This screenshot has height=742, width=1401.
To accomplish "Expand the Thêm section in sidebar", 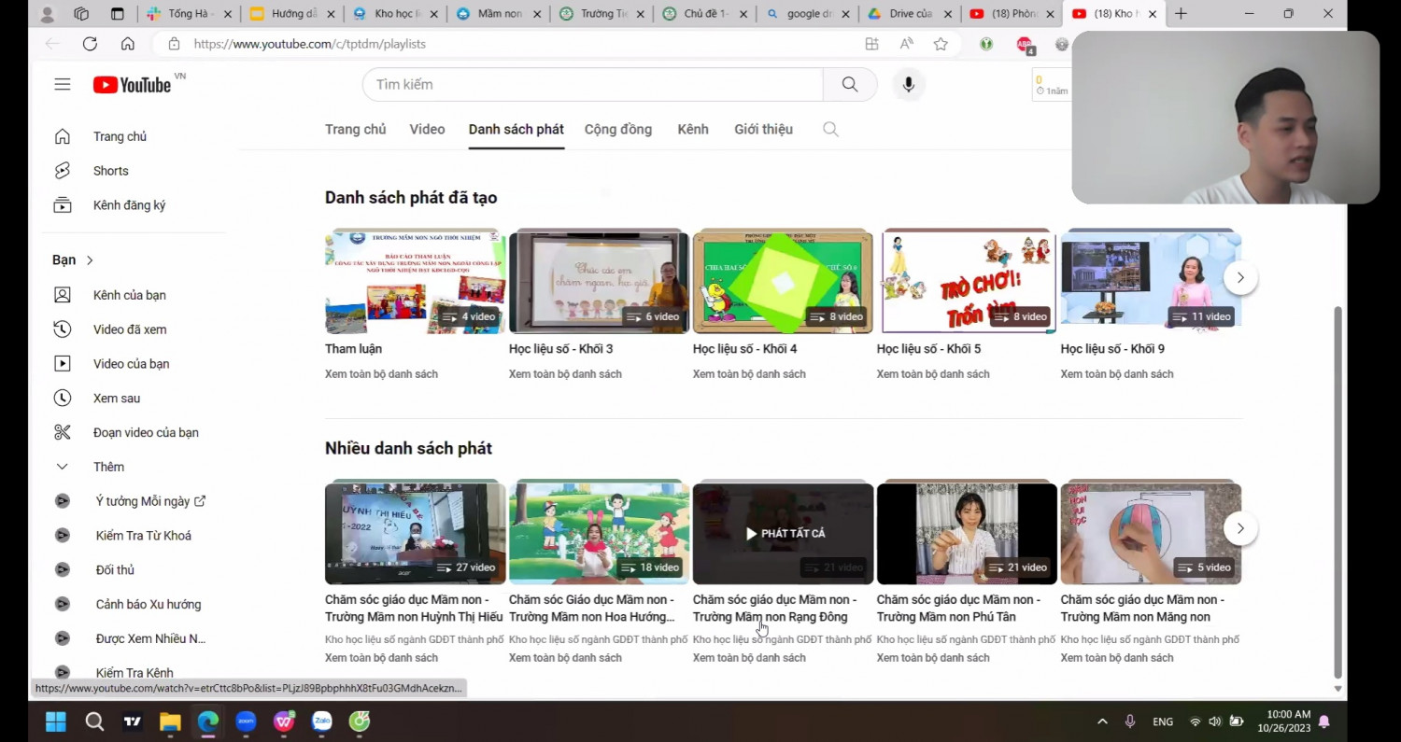I will (x=107, y=467).
